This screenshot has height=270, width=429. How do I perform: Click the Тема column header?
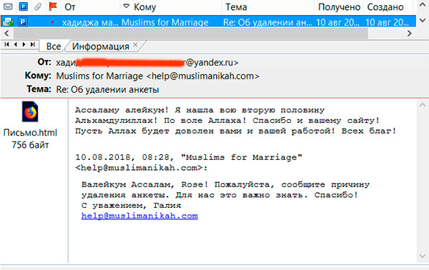point(236,7)
